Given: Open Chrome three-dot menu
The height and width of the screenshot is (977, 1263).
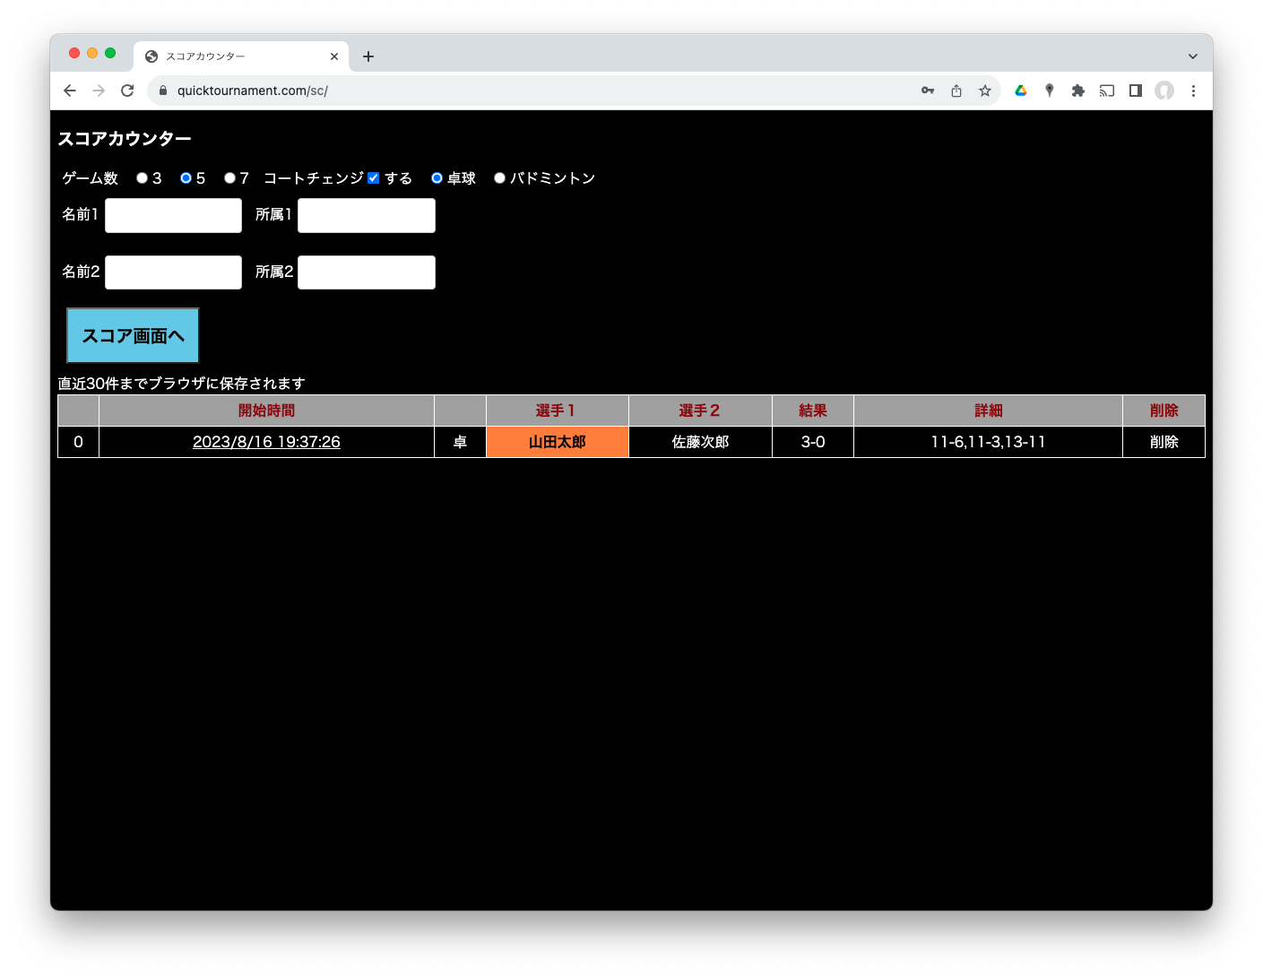Looking at the screenshot, I should [x=1193, y=91].
